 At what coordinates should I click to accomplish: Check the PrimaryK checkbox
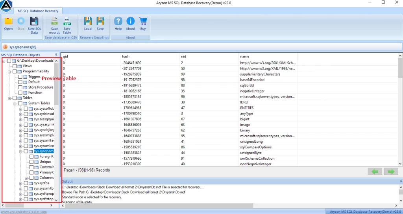coord(31,172)
